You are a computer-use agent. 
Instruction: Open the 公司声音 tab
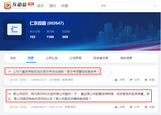(75, 58)
